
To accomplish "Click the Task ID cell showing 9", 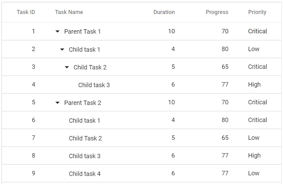I will click(33, 173).
